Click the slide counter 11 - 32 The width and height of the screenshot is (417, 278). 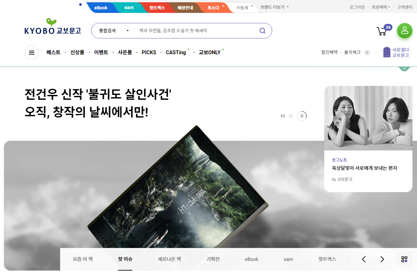tap(287, 116)
